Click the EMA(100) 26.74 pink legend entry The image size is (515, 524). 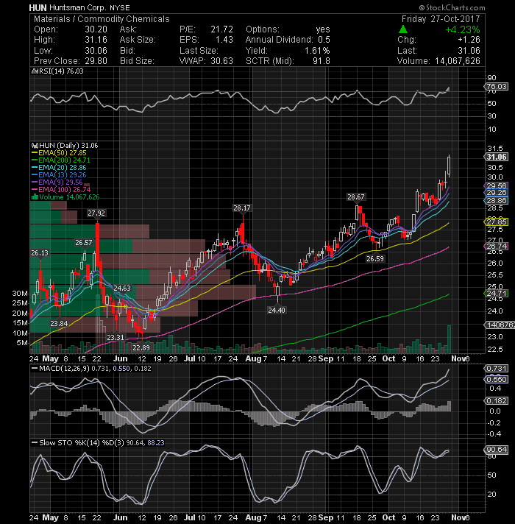coord(60,189)
